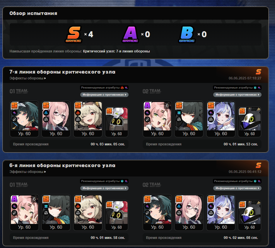Select the blonde fire agent in 7th line Team 01
Screen dimensions: 275x248
(88, 119)
